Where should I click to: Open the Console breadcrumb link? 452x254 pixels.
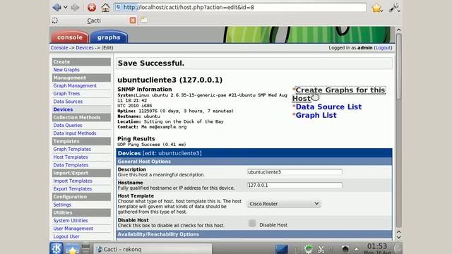coord(59,48)
